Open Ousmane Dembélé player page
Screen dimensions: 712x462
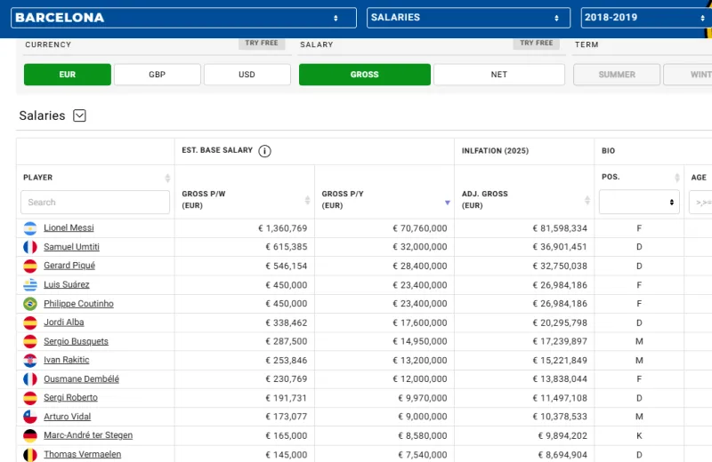[81, 379]
